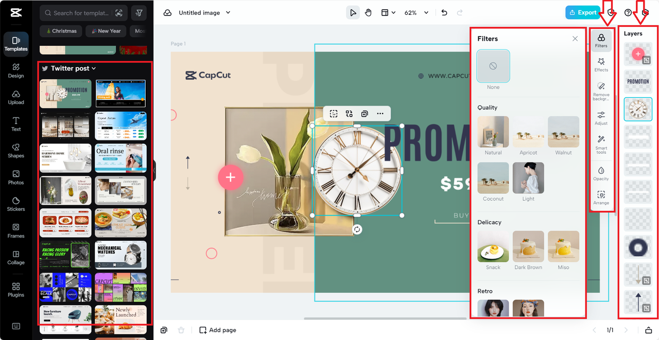Choose the Promotion clock template thumbnail
This screenshot has width=659, height=340.
(x=65, y=94)
